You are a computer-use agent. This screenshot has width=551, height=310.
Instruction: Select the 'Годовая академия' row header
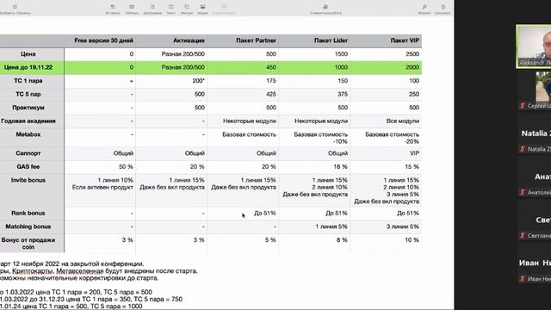tap(32, 121)
